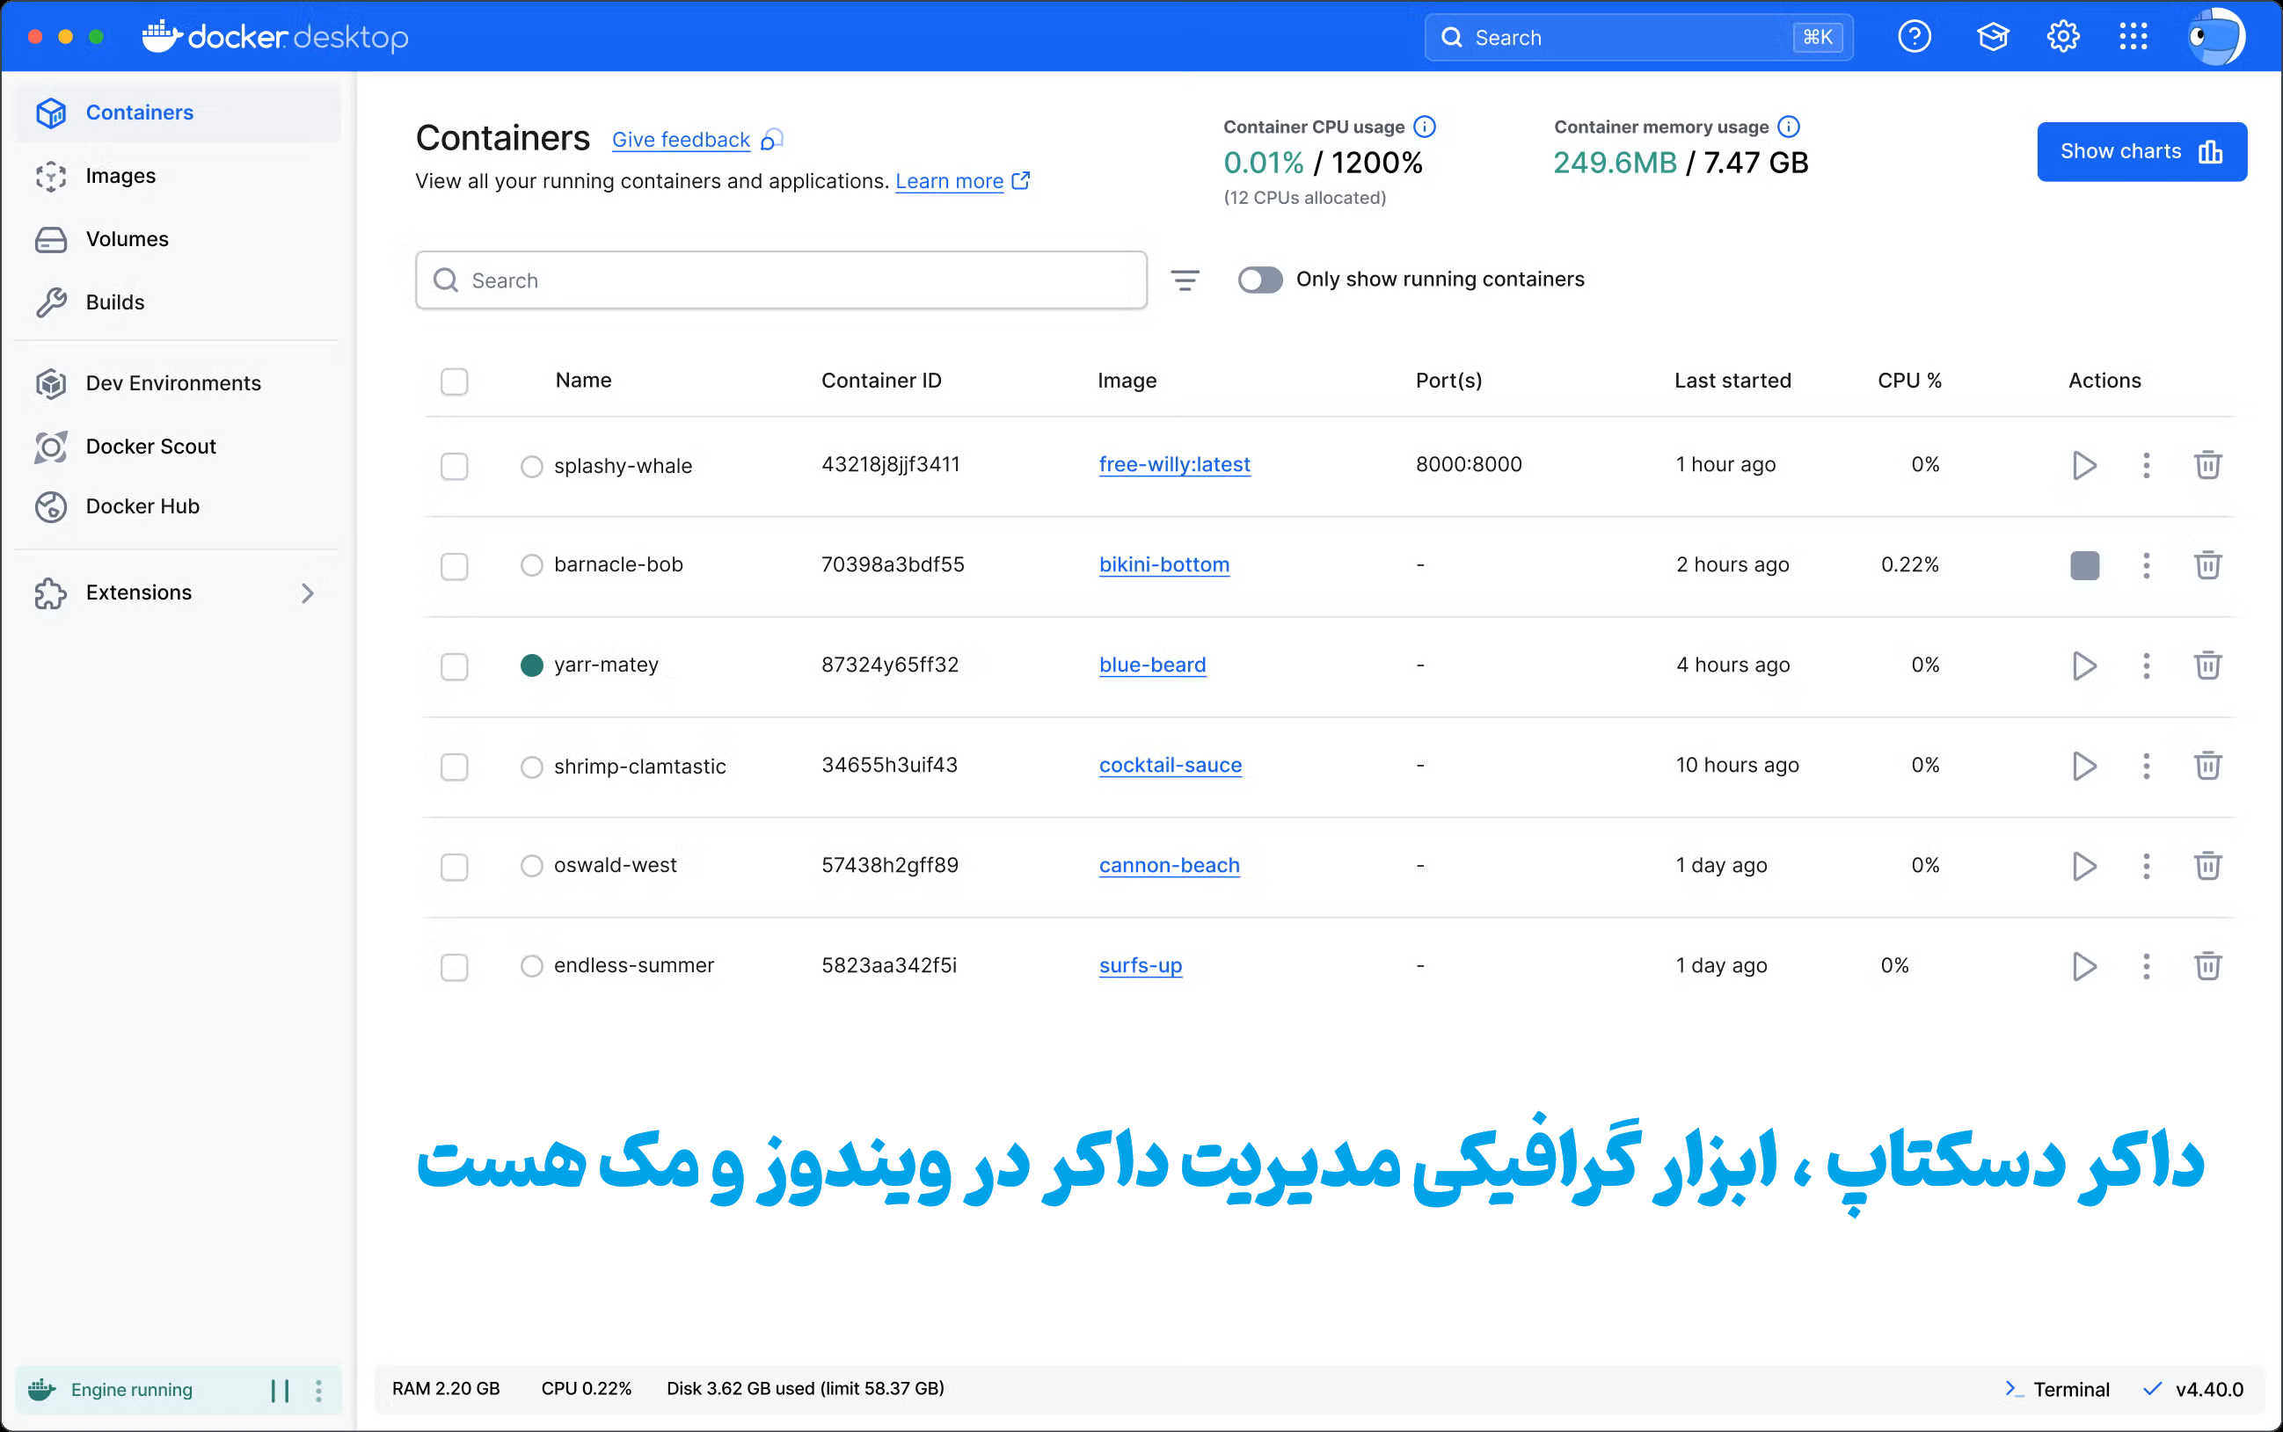Click the Learn more link
Image resolution: width=2283 pixels, height=1432 pixels.
coord(949,181)
